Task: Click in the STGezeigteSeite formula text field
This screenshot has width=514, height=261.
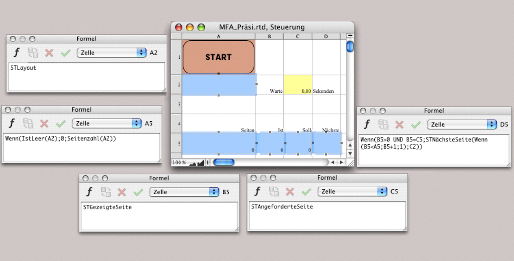Action: [x=159, y=216]
